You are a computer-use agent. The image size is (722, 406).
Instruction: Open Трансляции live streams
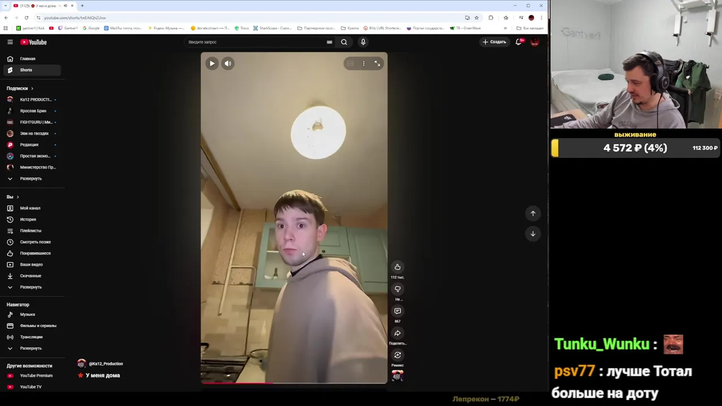coord(32,337)
